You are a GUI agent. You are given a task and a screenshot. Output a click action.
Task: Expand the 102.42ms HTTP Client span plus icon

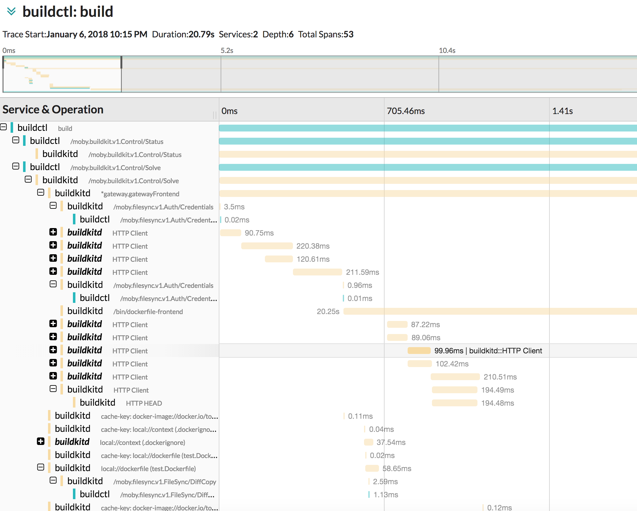53,363
